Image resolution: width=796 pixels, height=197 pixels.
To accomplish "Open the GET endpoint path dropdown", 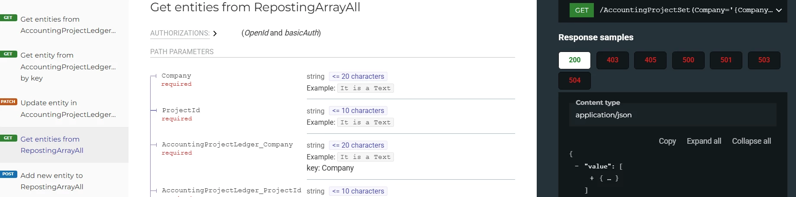I will pyautogui.click(x=778, y=10).
